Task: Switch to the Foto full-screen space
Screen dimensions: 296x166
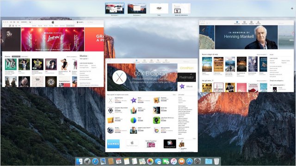Action: (x=159, y=8)
